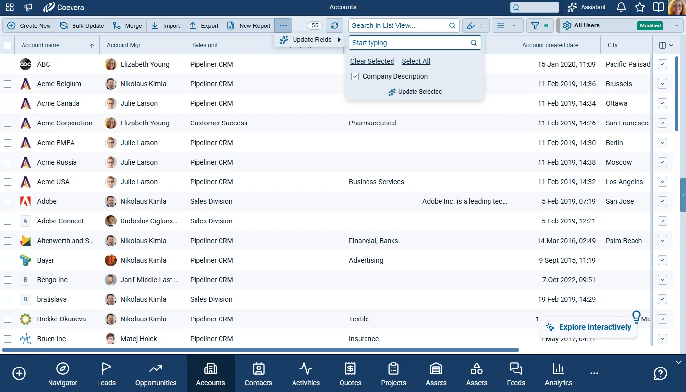
Task: Click the Bulk Update button
Action: [x=82, y=25]
